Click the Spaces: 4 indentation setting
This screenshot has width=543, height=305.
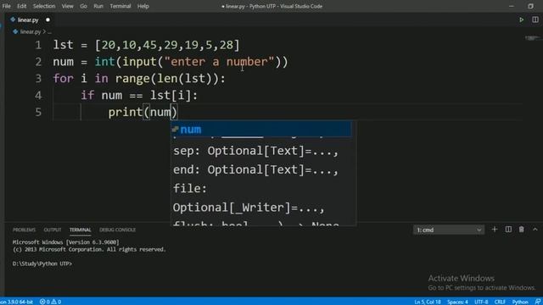pos(457,302)
